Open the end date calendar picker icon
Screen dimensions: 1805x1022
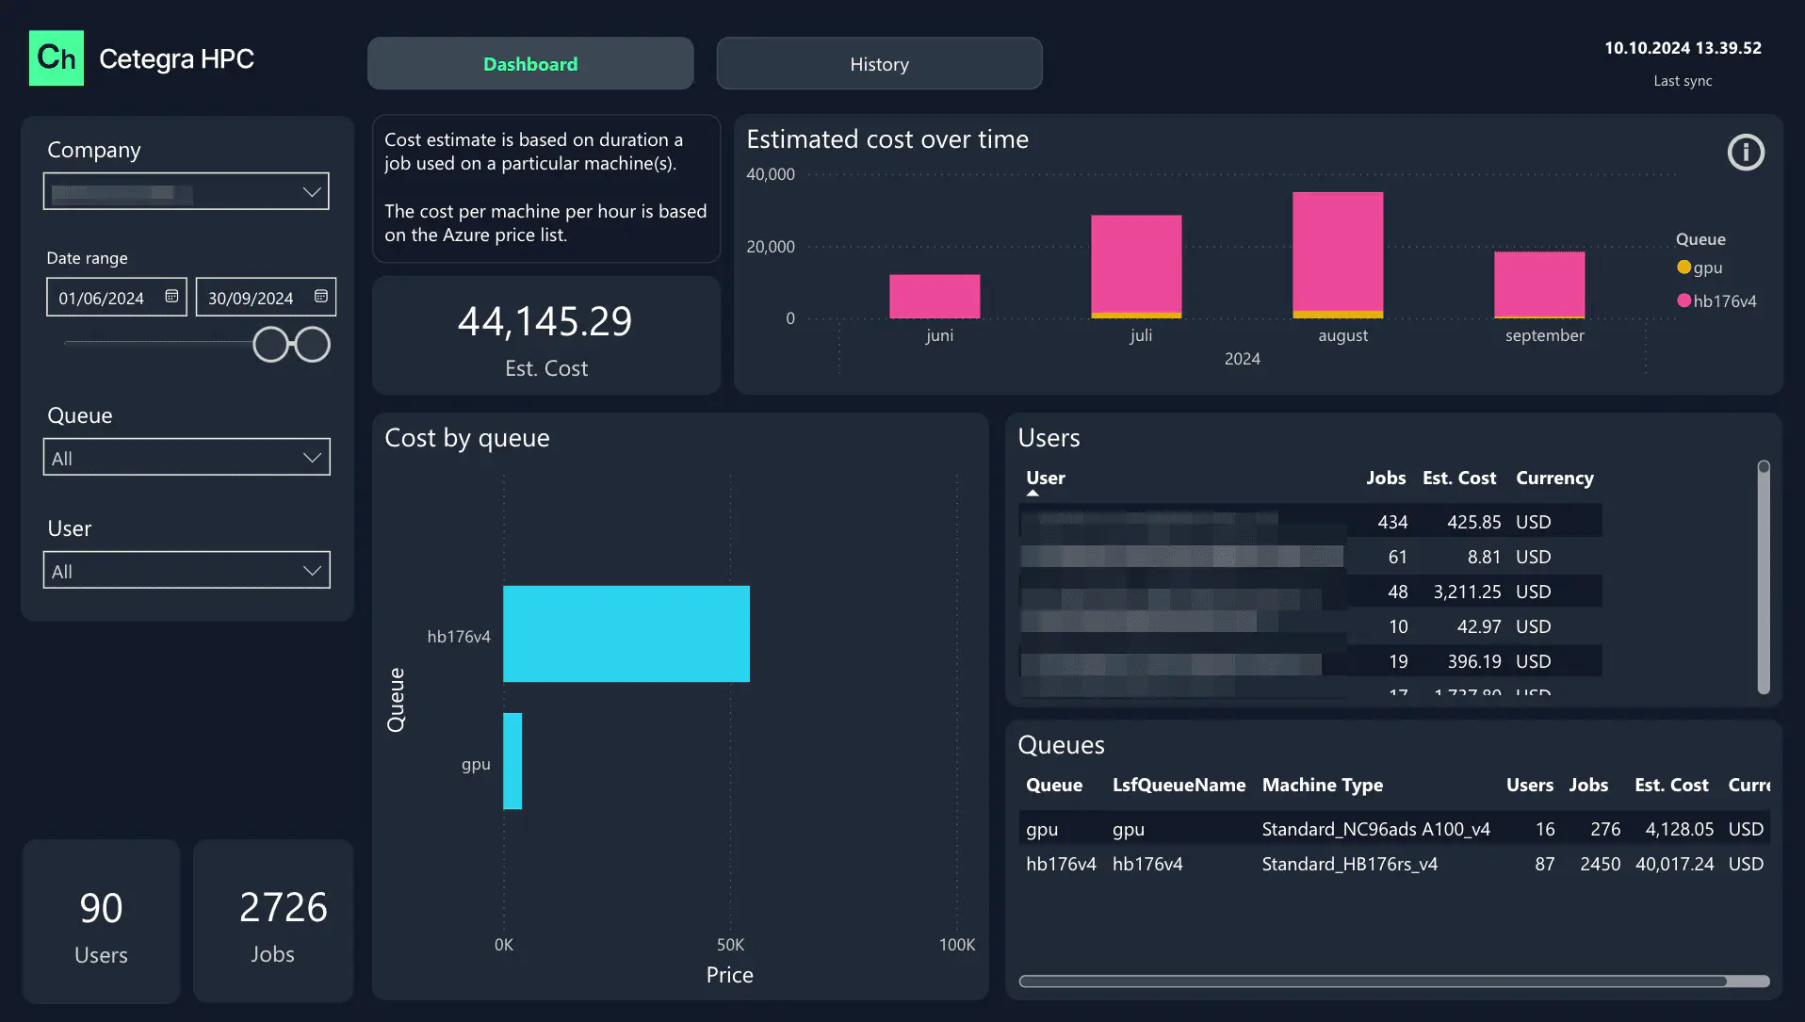pos(320,297)
